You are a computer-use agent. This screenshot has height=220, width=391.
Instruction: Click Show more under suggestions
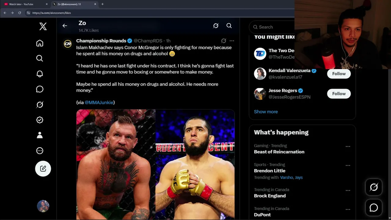coord(266,112)
